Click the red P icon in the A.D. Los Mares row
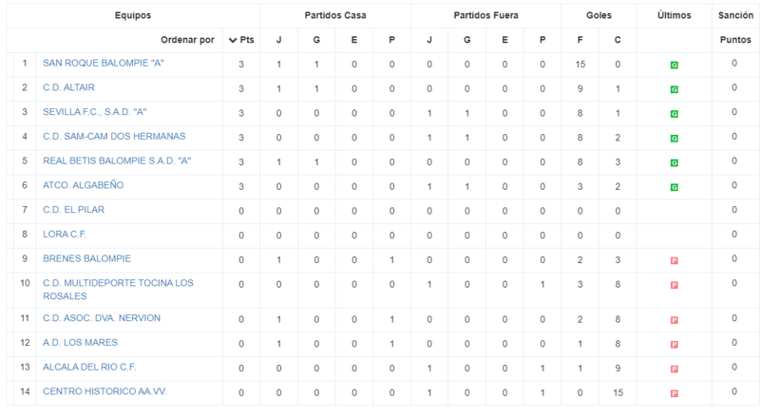Viewport: 760px width, 417px height. (x=674, y=345)
